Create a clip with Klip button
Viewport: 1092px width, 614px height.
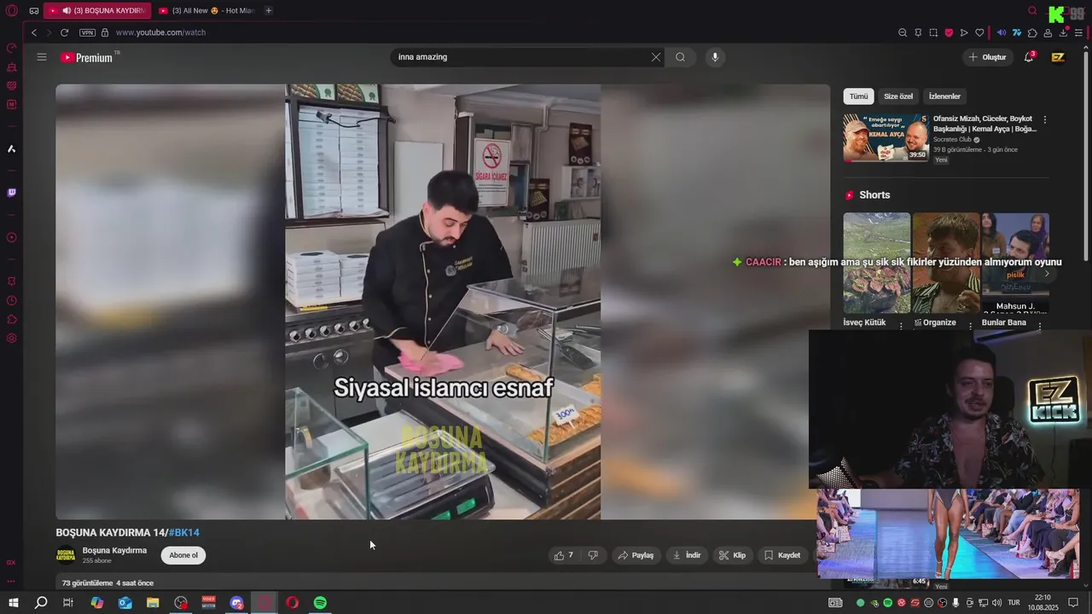click(x=732, y=555)
